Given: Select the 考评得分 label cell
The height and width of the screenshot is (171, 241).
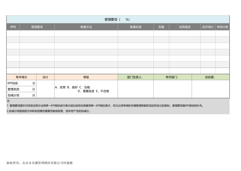Looking at the screenshot, I should 21,77.
